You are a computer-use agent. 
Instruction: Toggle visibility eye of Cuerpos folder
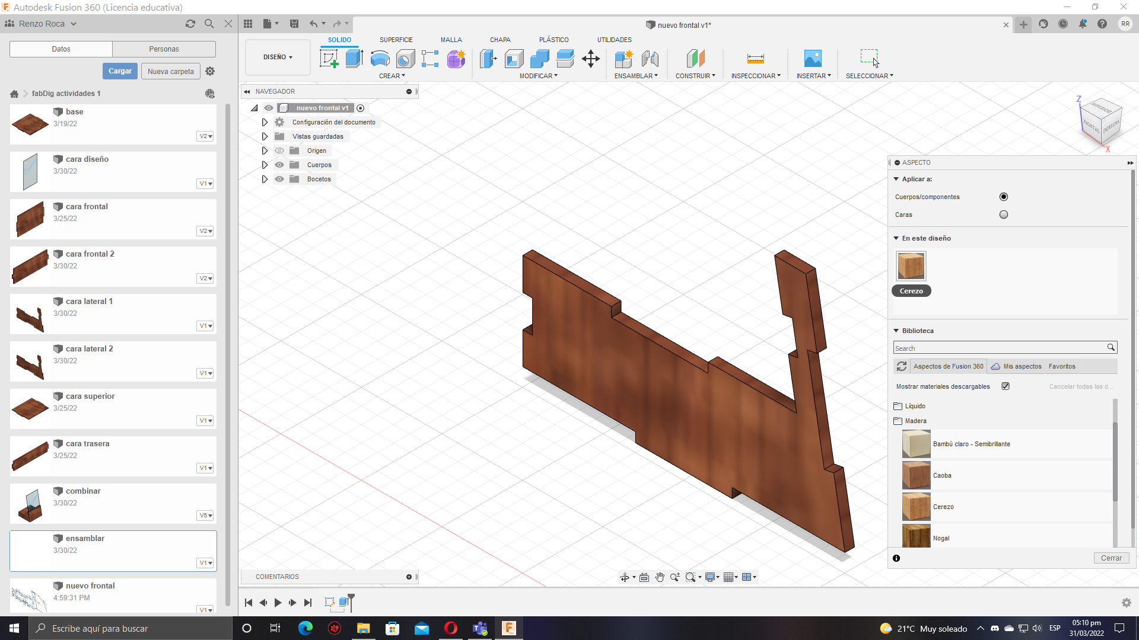(x=279, y=165)
